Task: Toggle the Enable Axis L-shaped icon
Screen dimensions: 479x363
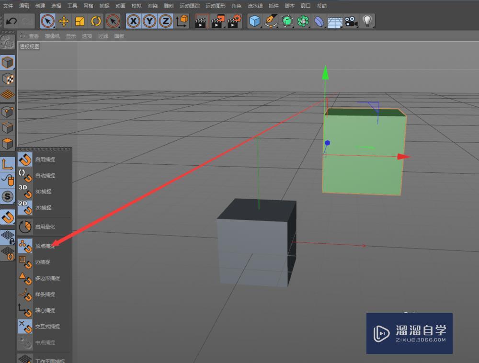Action: click(8, 164)
